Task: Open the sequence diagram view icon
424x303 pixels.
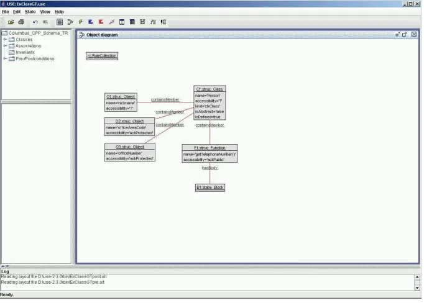Action: point(142,22)
